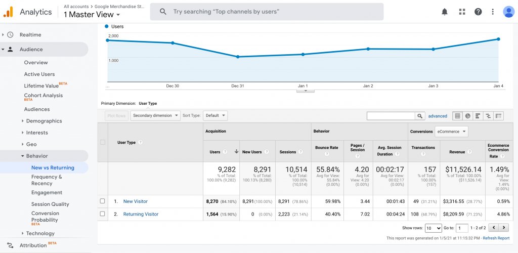Go to previous page of rows
The image size is (518, 253).
tap(493, 228)
